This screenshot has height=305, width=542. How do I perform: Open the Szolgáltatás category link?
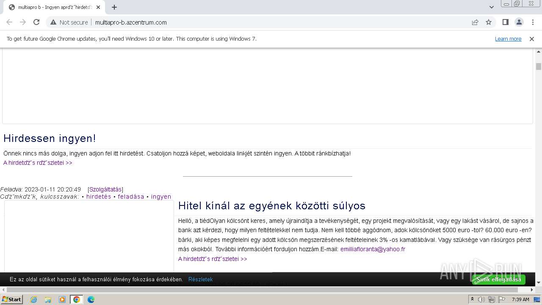pos(105,189)
